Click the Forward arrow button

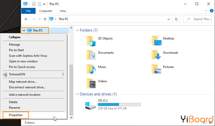tap(34, 19)
